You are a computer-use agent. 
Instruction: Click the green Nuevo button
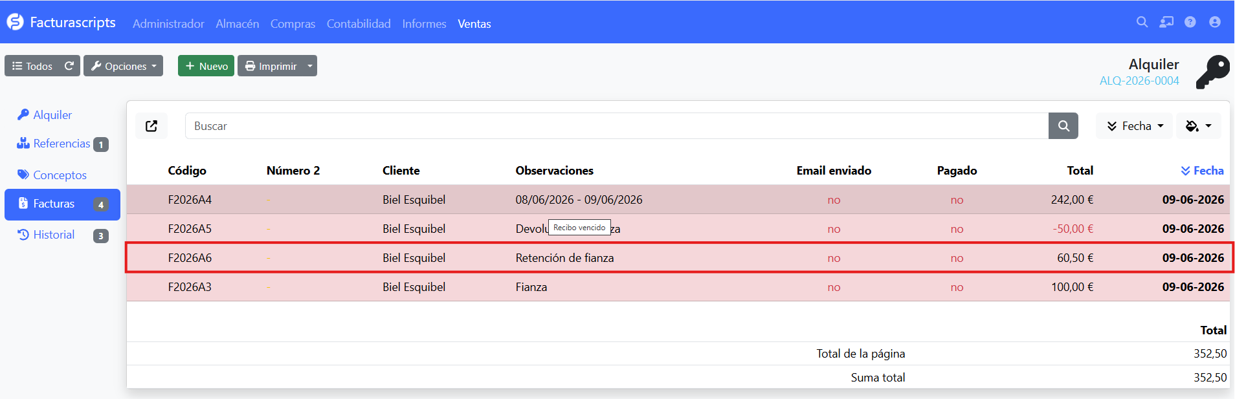(206, 66)
